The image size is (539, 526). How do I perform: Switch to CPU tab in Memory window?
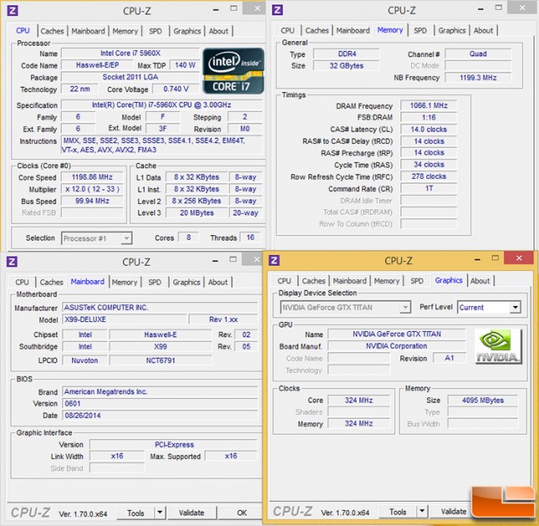[x=287, y=30]
